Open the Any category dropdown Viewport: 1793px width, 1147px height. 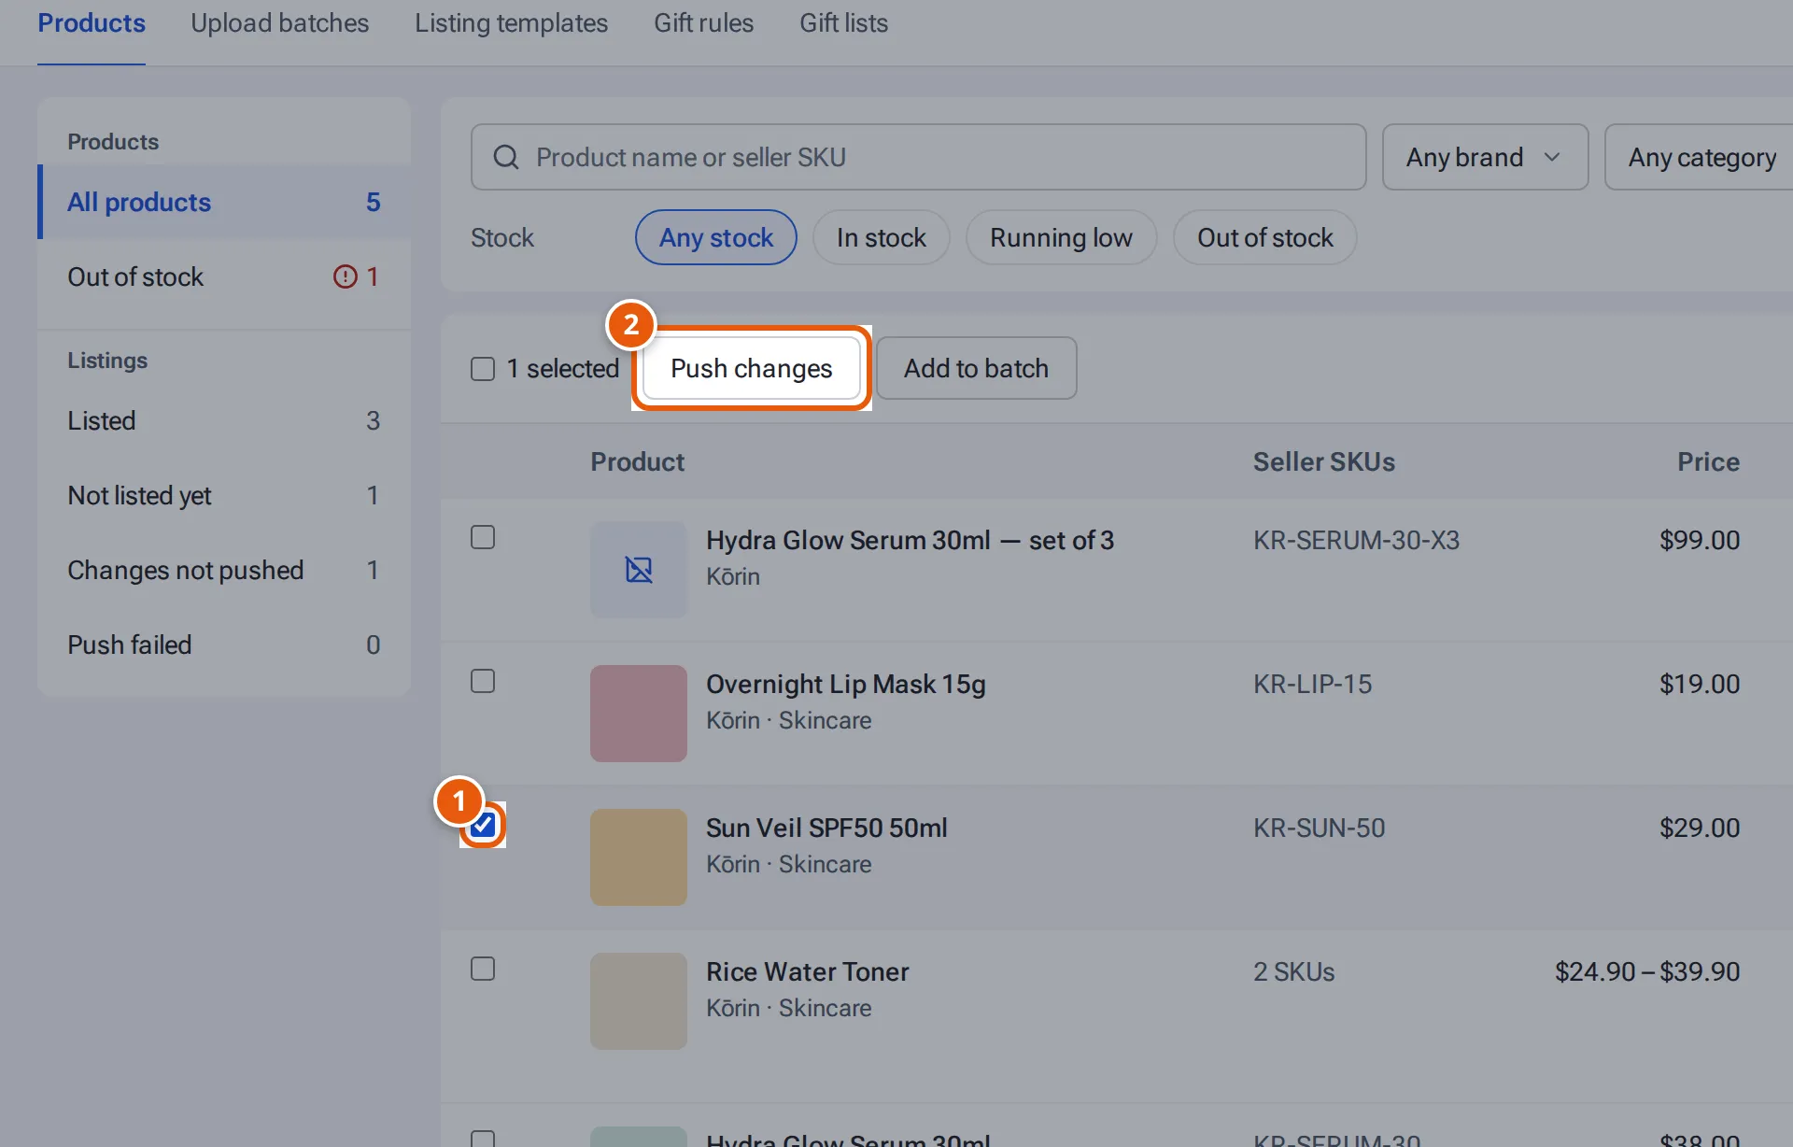coord(1700,157)
